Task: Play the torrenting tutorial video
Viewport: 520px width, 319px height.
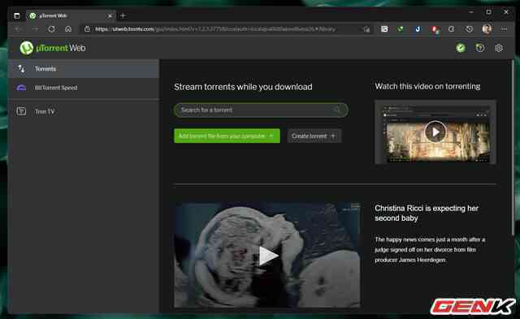Action: click(x=435, y=131)
